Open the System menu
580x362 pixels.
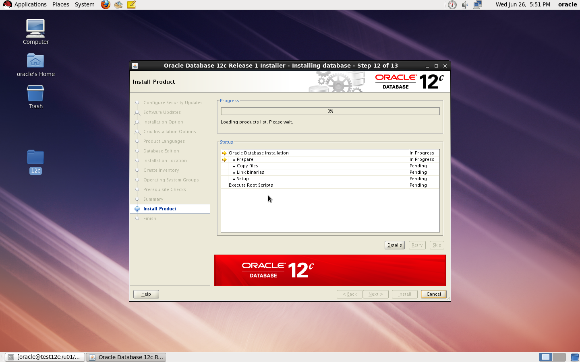[x=85, y=4]
